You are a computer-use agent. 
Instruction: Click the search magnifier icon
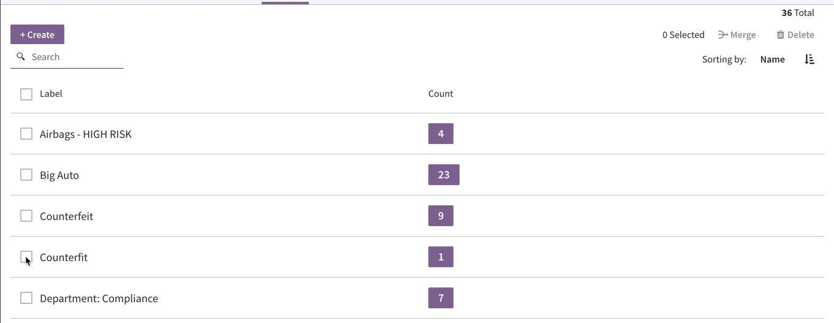pos(21,56)
